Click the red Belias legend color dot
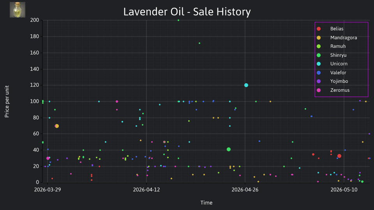This screenshot has width=374, height=210. 319,29
